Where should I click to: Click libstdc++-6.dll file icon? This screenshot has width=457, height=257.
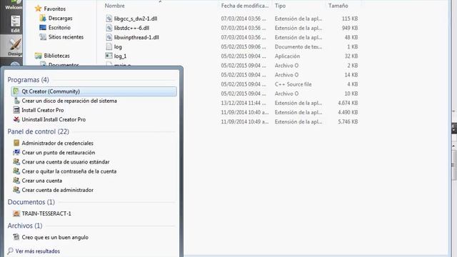pyautogui.click(x=109, y=28)
